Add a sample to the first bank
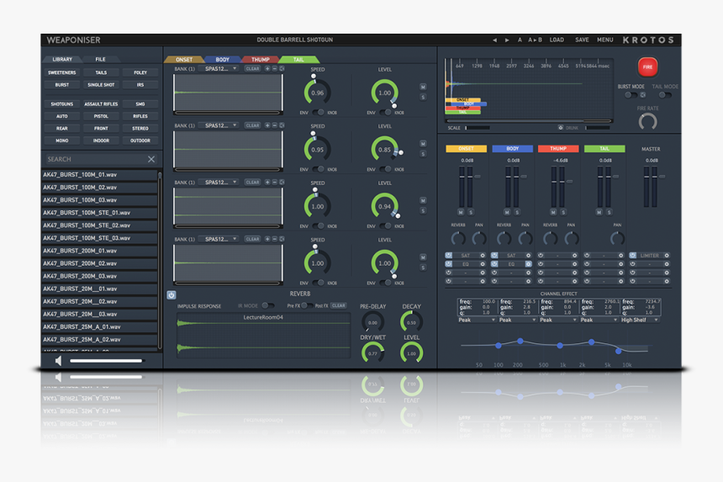This screenshot has height=482, width=723. 267,68
